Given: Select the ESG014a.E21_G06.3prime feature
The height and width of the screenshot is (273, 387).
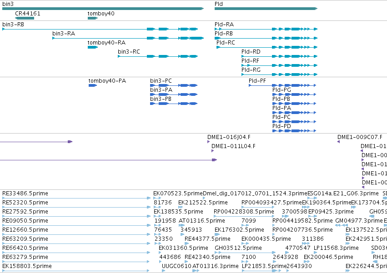Looking at the screenshot, I should click(312, 198).
